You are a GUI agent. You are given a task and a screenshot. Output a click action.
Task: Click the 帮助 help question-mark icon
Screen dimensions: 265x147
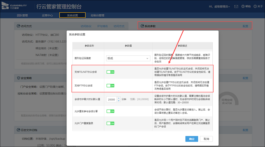[x=243, y=6]
